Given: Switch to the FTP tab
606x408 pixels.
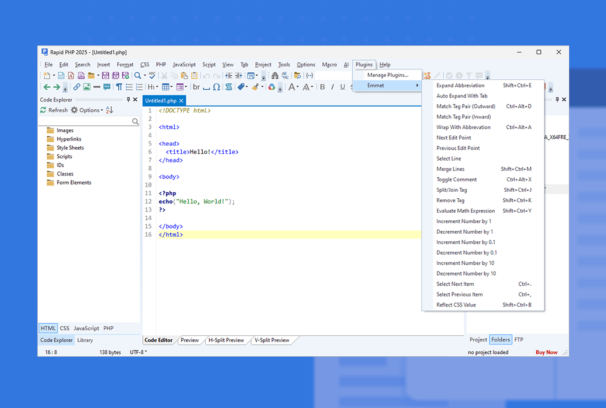Looking at the screenshot, I should pos(519,340).
